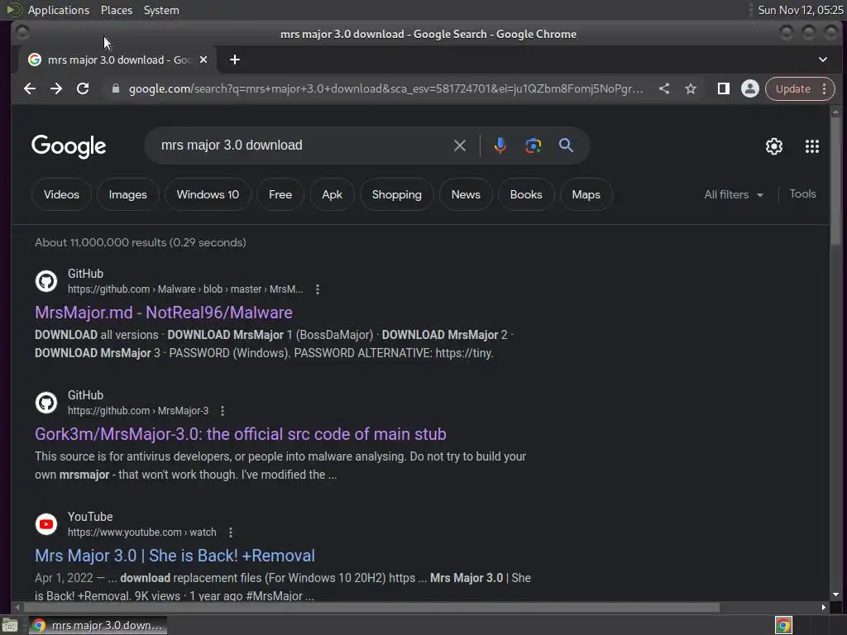Click the Update Chrome button
This screenshot has height=635, width=847.
coord(800,88)
